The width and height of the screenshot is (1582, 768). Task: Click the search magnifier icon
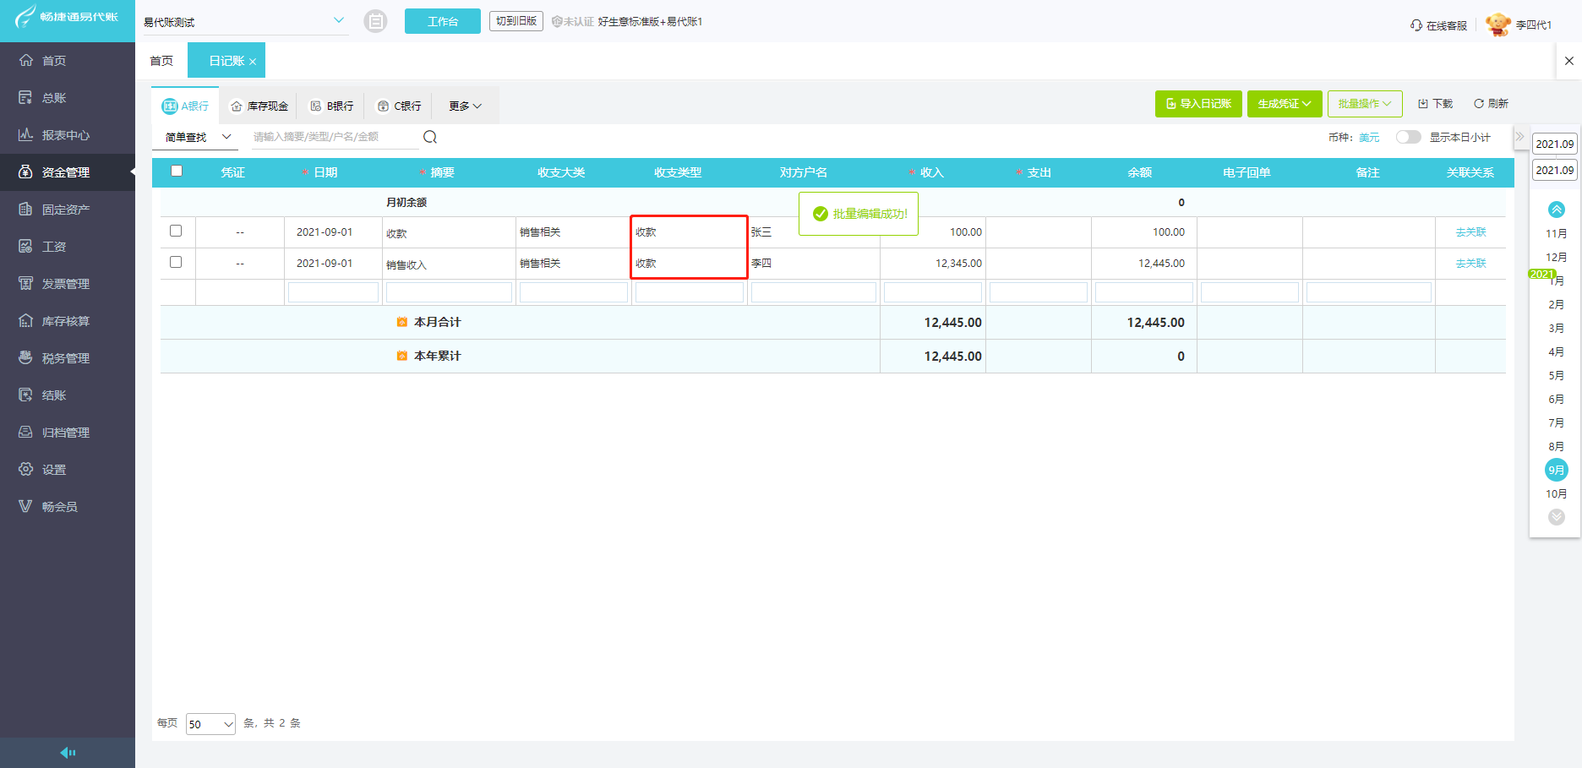[430, 137]
